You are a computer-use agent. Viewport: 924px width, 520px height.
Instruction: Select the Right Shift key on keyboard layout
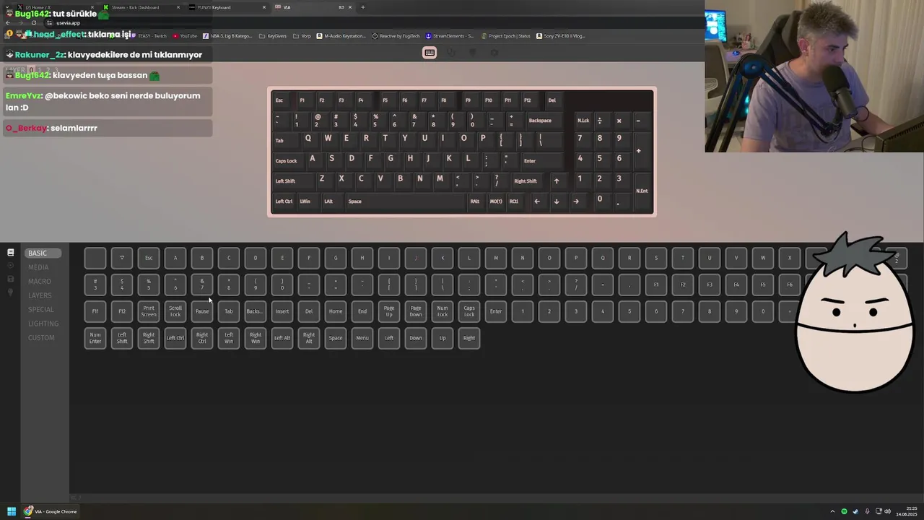point(528,181)
